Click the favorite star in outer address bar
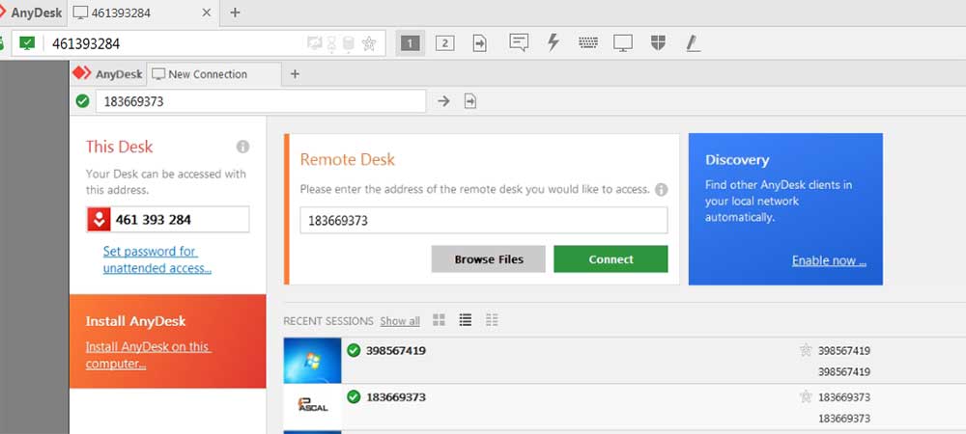The image size is (966, 434). tap(369, 43)
